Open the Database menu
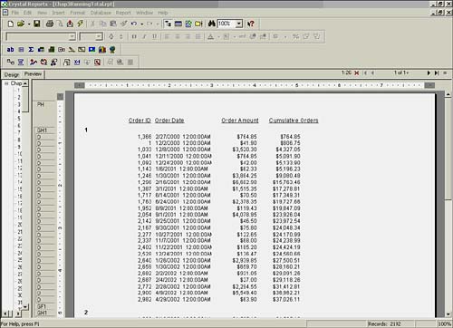The width and height of the screenshot is (453, 328). [101, 13]
